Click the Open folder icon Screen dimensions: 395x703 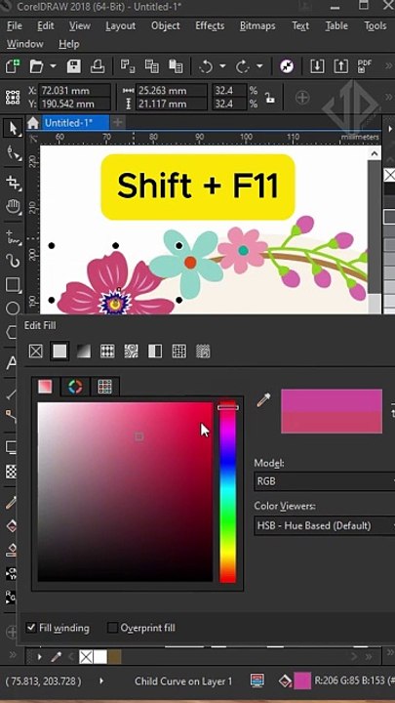[x=36, y=67]
